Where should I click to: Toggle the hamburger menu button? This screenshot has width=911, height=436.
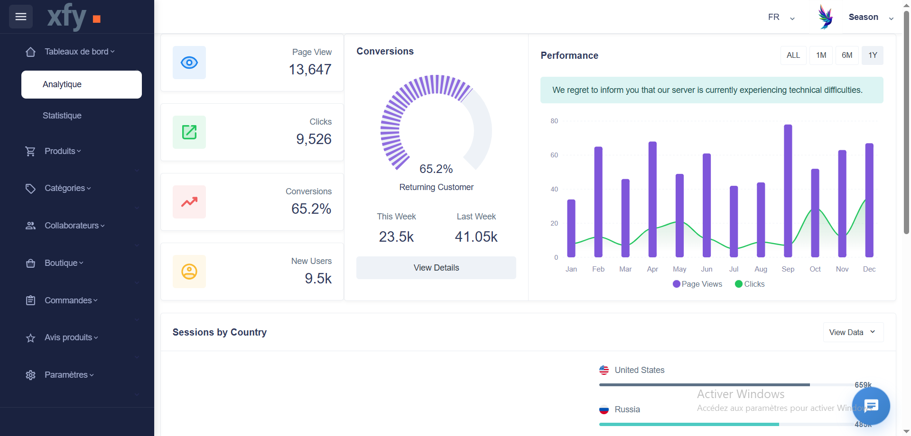click(21, 17)
